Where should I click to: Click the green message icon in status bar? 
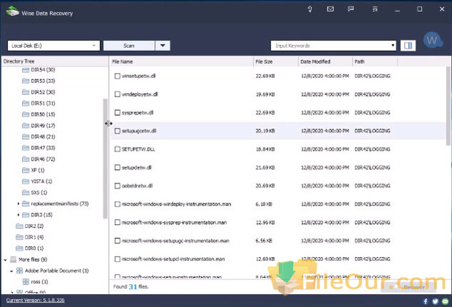click(x=445, y=301)
